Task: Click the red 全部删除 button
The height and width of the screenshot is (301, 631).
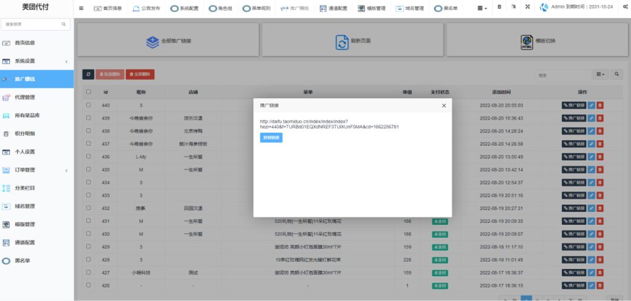Action: [x=140, y=74]
